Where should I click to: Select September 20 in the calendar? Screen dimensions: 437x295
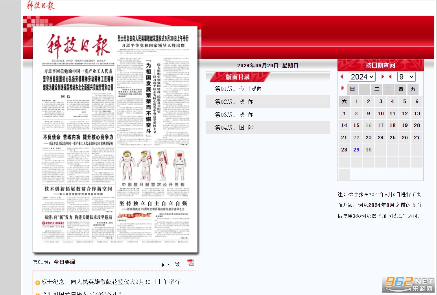click(417, 125)
